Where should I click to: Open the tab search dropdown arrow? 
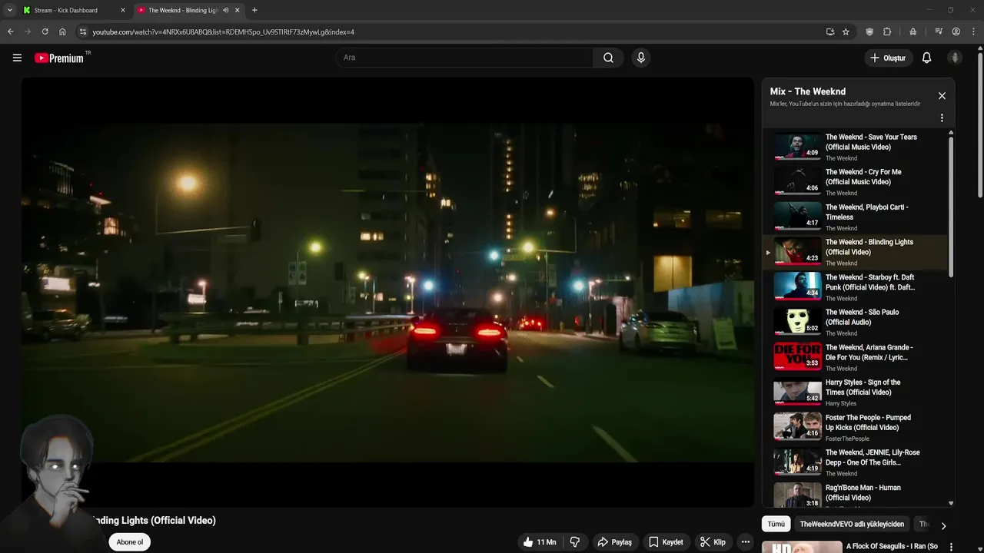tap(9, 10)
